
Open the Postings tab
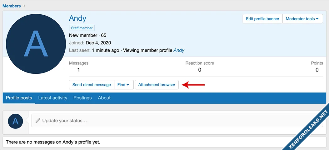coord(82,98)
